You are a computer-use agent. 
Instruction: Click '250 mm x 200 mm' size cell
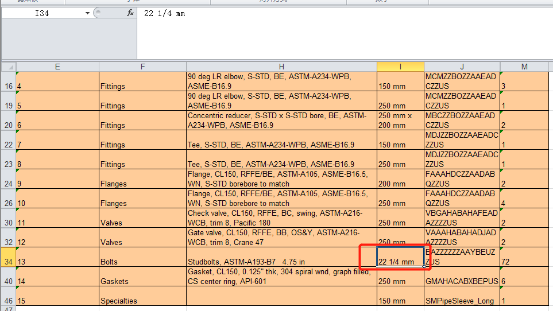[x=400, y=120]
